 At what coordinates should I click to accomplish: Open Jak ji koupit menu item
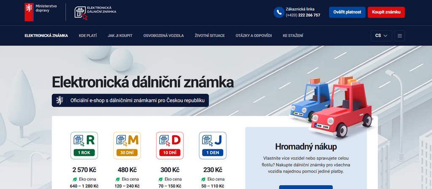coord(120,35)
